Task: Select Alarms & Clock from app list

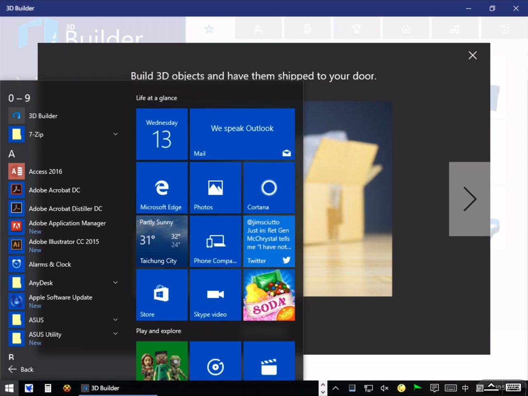Action: [x=49, y=264]
